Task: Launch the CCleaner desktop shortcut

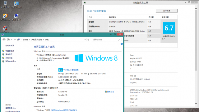Action: pyautogui.click(x=5, y=29)
